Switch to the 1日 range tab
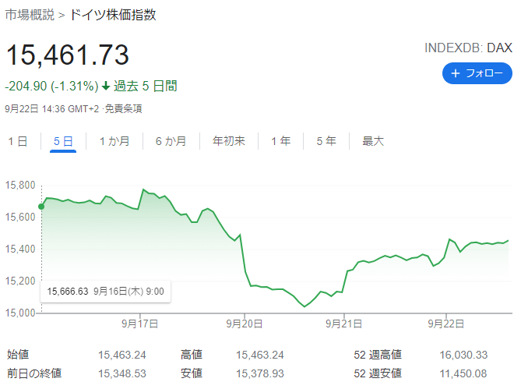This screenshot has width=521, height=389. 18,141
